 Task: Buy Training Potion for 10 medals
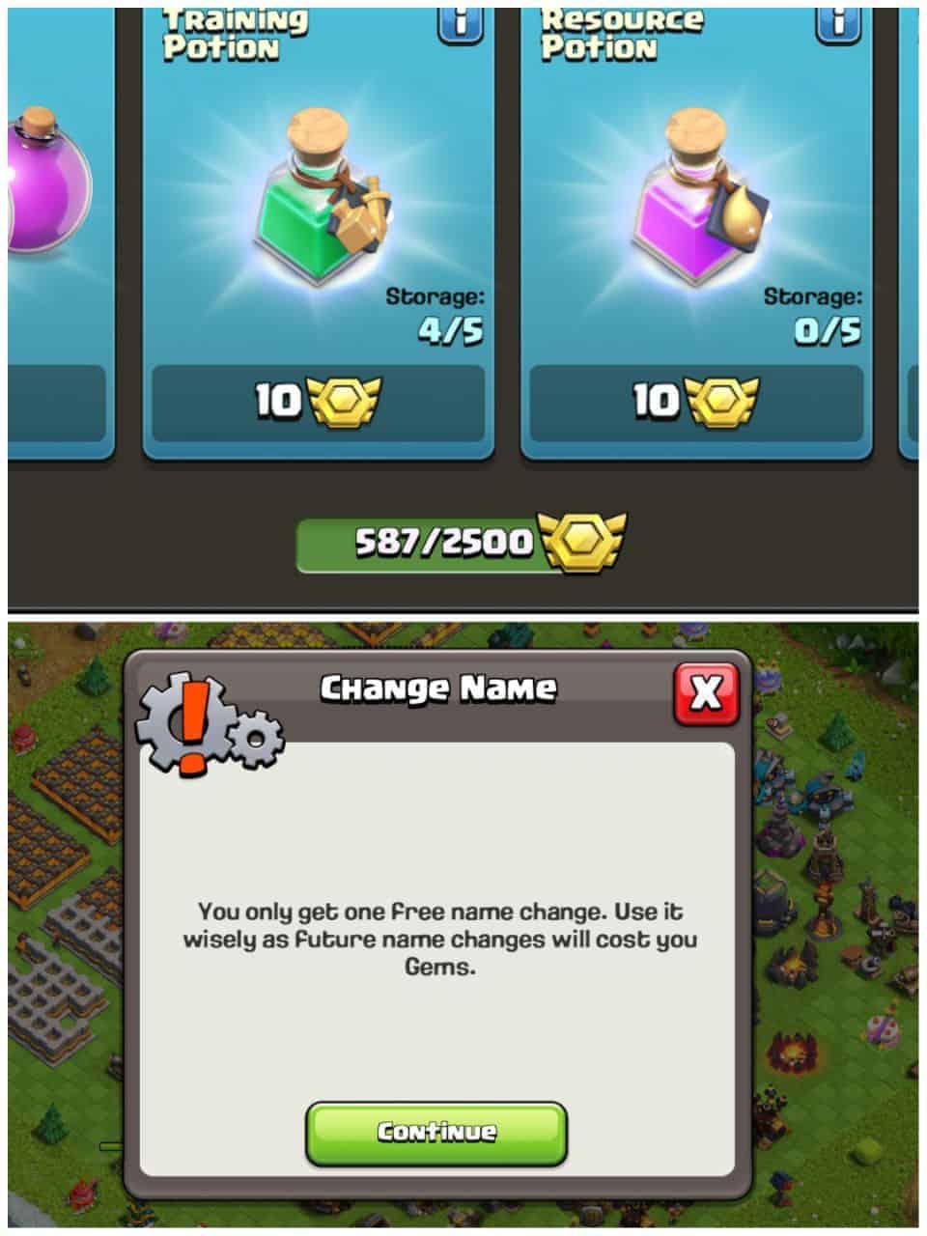(318, 402)
